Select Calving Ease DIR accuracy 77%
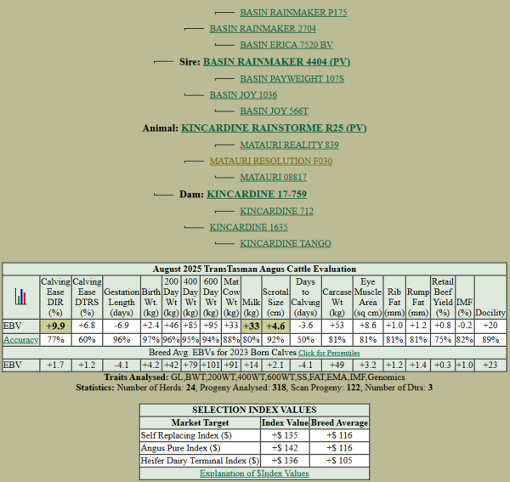The width and height of the screenshot is (510, 482). [55, 340]
